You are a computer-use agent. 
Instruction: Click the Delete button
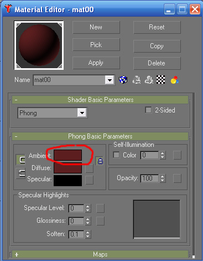[157, 63]
